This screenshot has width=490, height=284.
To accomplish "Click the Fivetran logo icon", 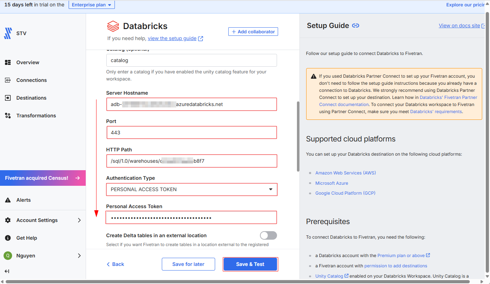I will click(x=8, y=33).
